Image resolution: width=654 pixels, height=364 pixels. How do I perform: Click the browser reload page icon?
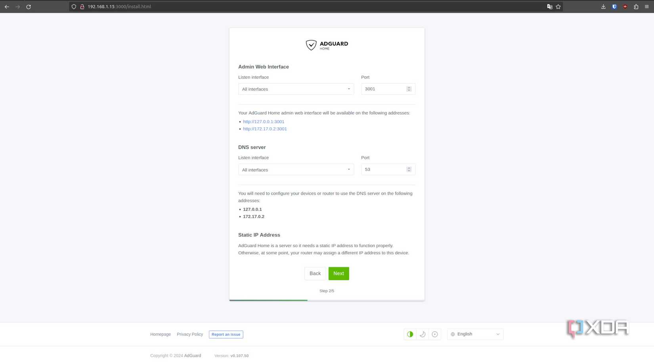(x=29, y=7)
